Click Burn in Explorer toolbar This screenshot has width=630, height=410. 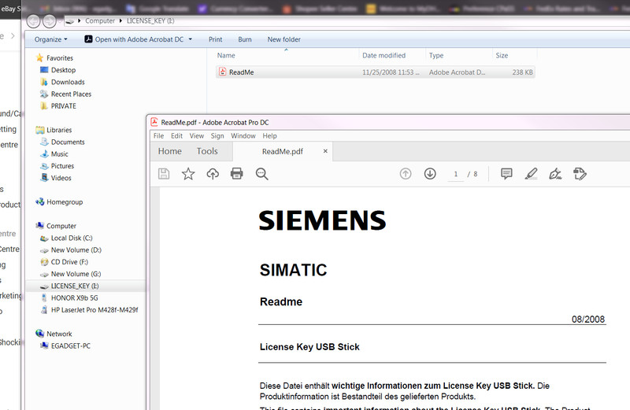pyautogui.click(x=245, y=39)
